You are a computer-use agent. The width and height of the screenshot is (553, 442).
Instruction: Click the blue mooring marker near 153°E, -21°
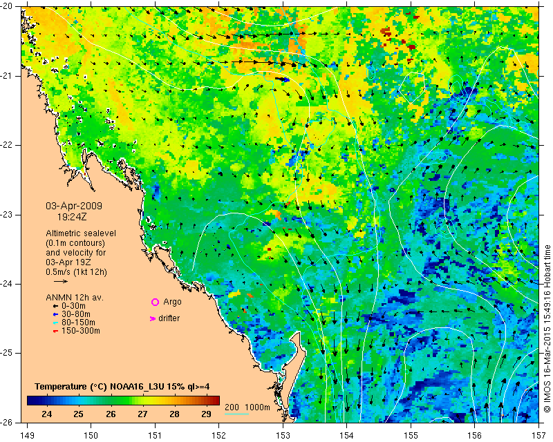283,79
